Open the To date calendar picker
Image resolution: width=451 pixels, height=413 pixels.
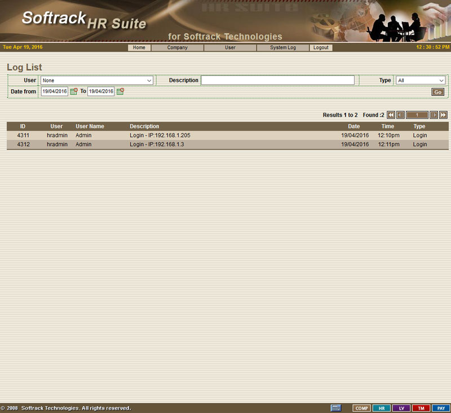point(120,91)
